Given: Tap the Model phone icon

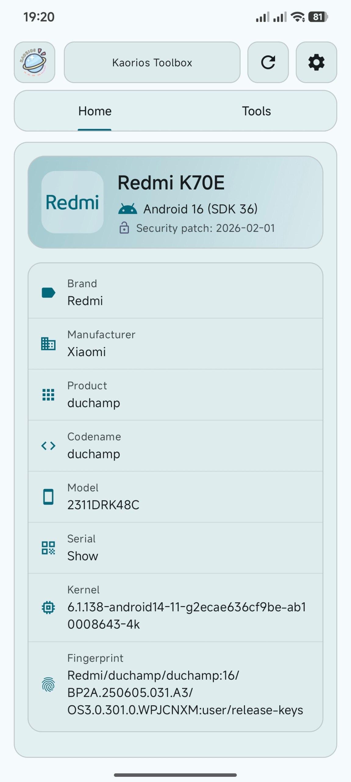Looking at the screenshot, I should pyautogui.click(x=48, y=497).
